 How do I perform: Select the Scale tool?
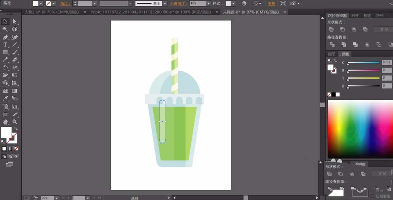(x=15, y=68)
